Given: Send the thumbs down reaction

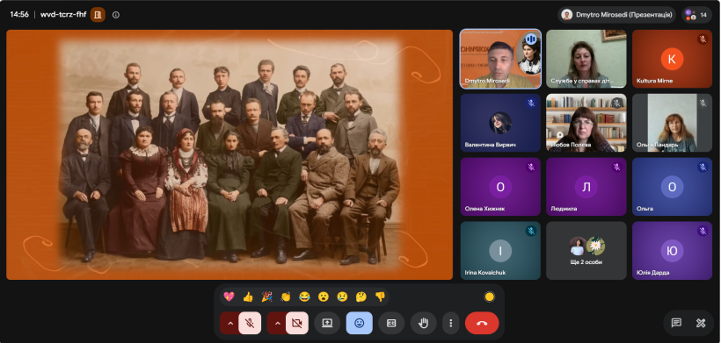Looking at the screenshot, I should click(380, 297).
